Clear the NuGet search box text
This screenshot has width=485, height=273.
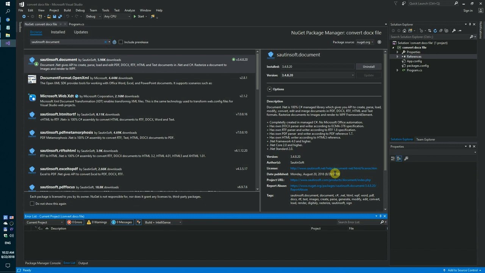pyautogui.click(x=106, y=42)
